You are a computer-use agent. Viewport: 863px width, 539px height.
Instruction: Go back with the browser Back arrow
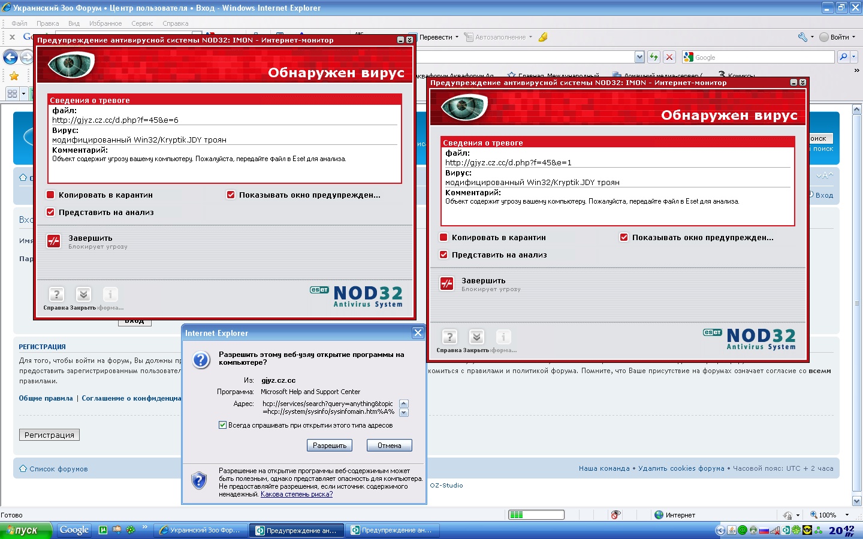tap(10, 57)
